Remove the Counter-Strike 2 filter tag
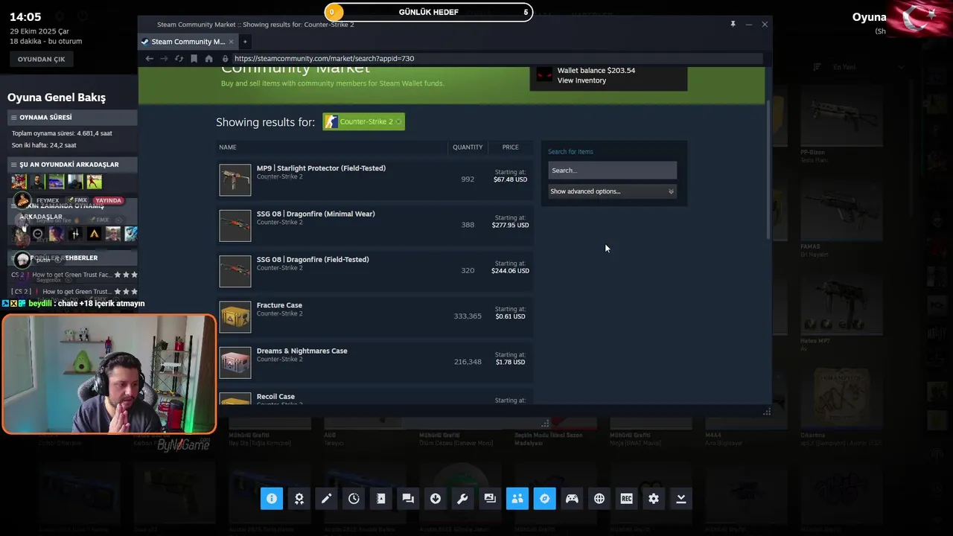This screenshot has width=953, height=536. (398, 122)
